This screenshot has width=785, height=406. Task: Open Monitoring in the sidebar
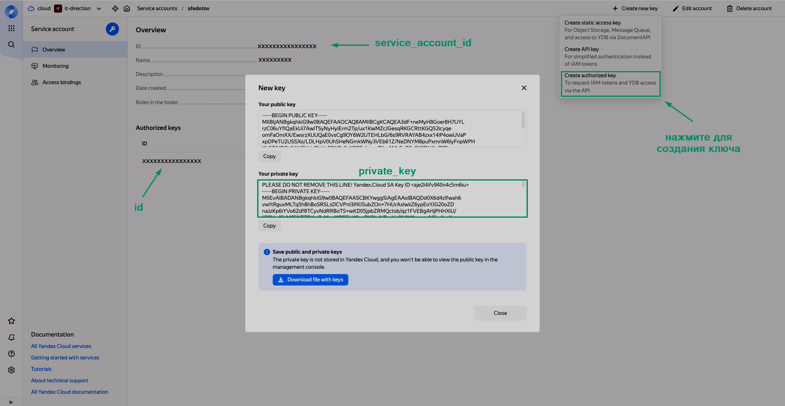click(x=75, y=66)
